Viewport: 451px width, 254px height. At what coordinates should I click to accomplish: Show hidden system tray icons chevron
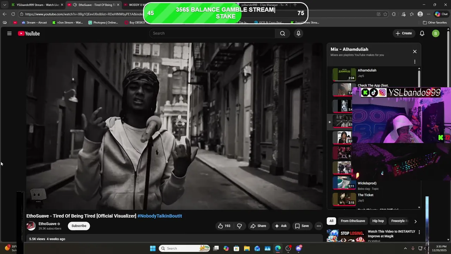click(405, 248)
